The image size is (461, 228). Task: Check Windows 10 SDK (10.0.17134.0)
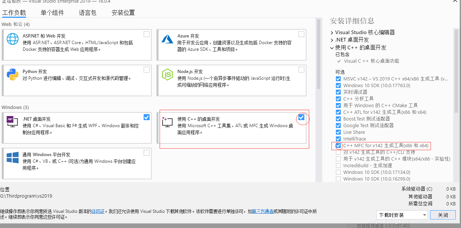tap(338, 172)
